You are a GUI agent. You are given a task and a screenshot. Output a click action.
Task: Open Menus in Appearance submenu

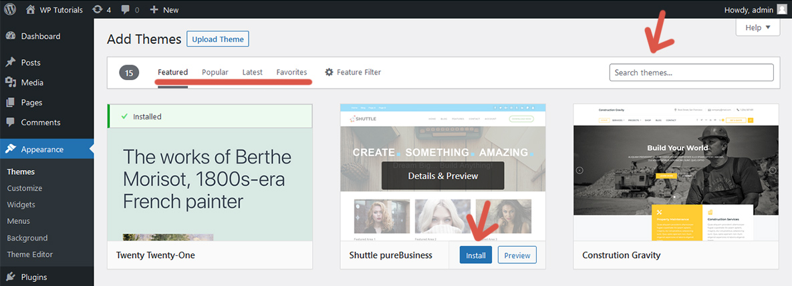tap(19, 221)
